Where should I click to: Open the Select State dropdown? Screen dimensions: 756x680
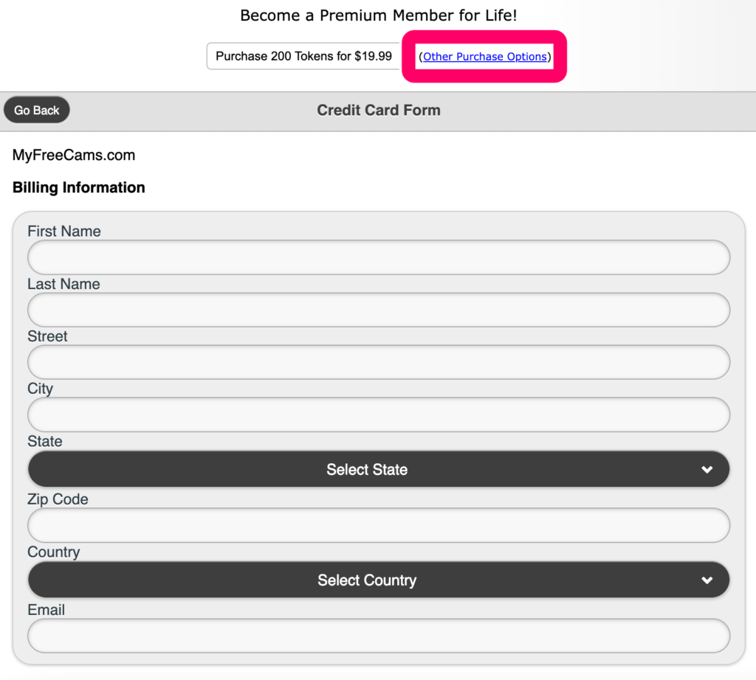click(x=367, y=470)
